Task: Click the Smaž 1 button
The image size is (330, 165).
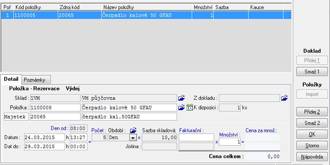Action: pyautogui.click(x=312, y=72)
